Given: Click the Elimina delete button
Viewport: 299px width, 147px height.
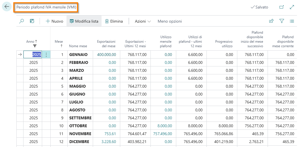Looking at the screenshot, I should [114, 21].
